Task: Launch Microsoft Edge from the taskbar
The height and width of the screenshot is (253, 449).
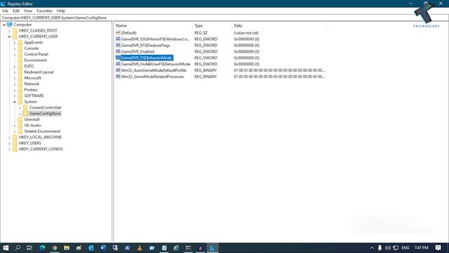Action: (42, 248)
